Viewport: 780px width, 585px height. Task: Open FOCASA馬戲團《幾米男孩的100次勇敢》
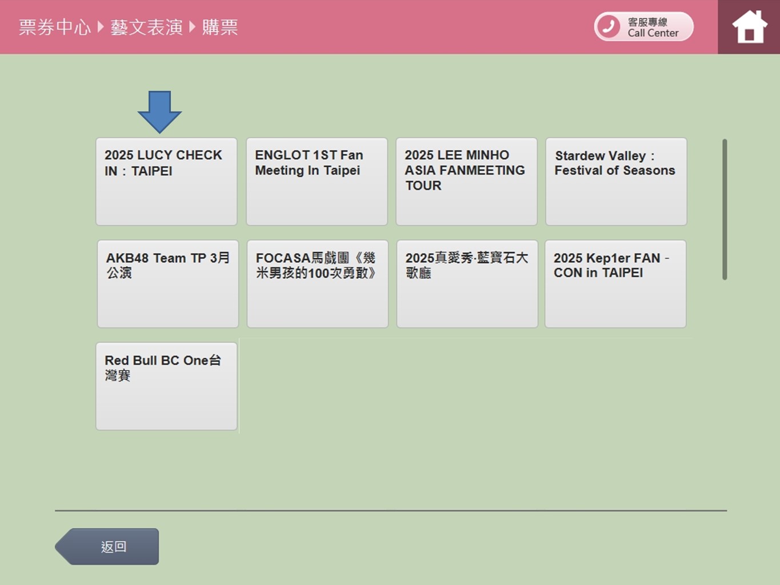(x=317, y=283)
